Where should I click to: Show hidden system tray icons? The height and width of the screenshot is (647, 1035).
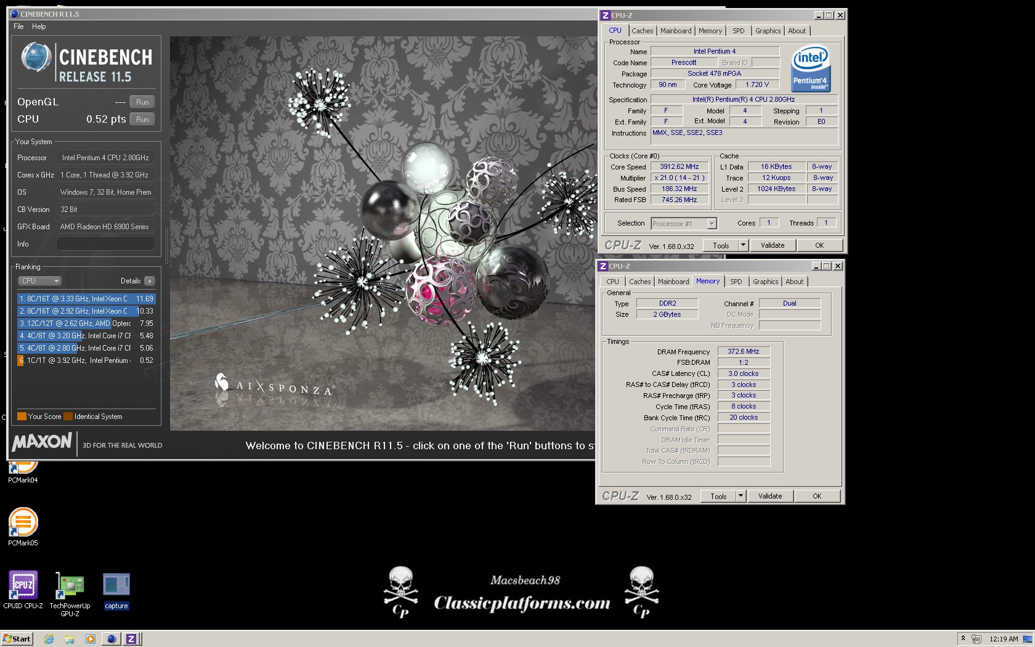(963, 638)
